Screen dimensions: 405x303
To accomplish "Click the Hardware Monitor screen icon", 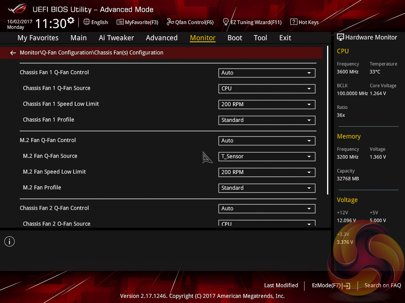I will point(341,37).
